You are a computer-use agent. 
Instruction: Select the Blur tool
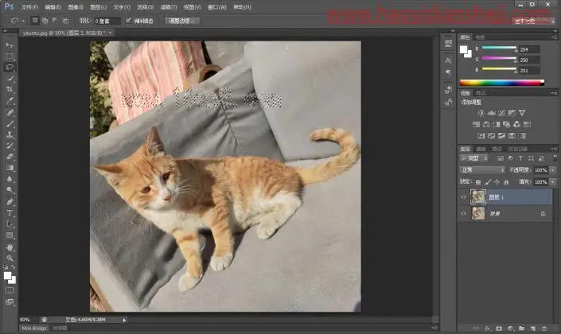tap(10, 179)
